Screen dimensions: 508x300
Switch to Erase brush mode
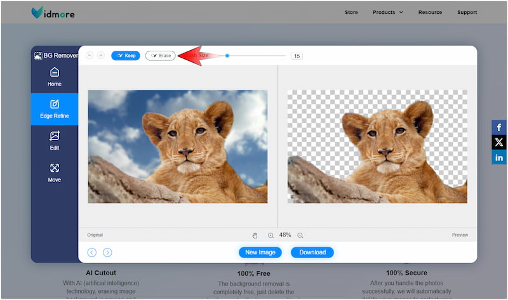tap(160, 56)
